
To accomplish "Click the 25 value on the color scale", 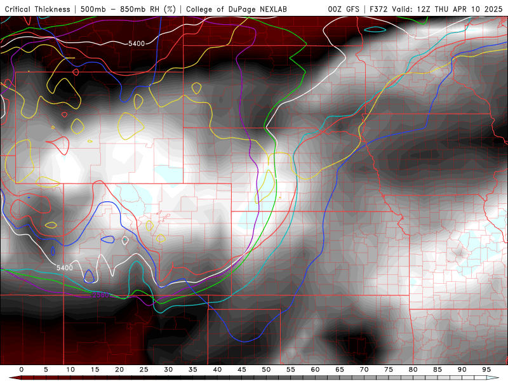I will click(x=144, y=370).
